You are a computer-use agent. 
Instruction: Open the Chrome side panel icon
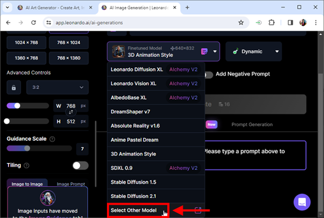pyautogui.click(x=291, y=23)
